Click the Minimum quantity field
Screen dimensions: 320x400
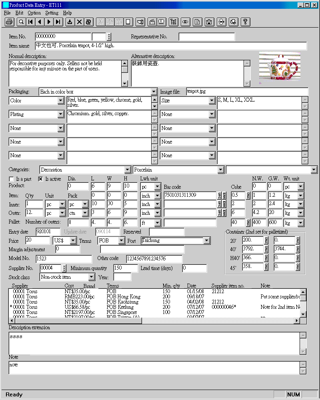point(126,268)
